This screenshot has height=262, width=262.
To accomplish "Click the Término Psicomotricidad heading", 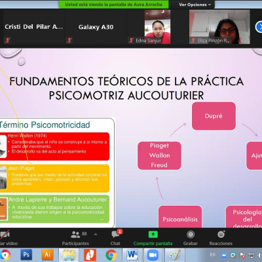I will [x=45, y=125].
